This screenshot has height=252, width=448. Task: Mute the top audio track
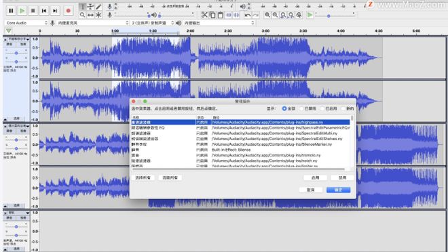[x=10, y=44]
